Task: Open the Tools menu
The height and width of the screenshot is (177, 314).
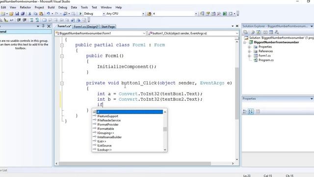Action: pyautogui.click(x=84, y=7)
